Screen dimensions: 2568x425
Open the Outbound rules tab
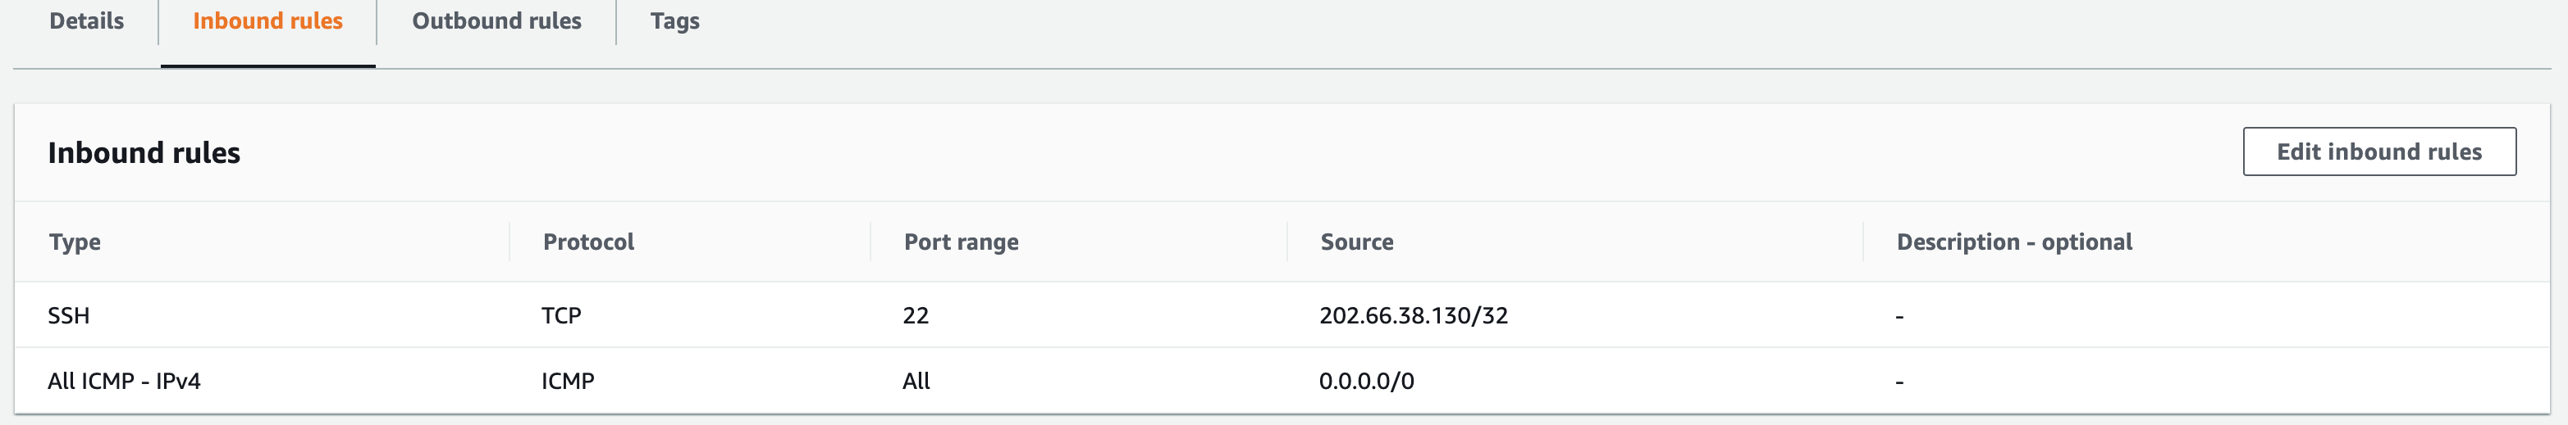pyautogui.click(x=496, y=21)
